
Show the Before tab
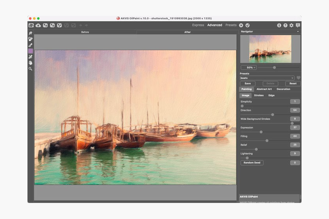click(x=85, y=32)
